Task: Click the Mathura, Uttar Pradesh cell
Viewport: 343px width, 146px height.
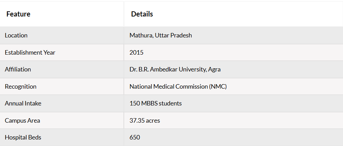Action: pyautogui.click(x=161, y=35)
